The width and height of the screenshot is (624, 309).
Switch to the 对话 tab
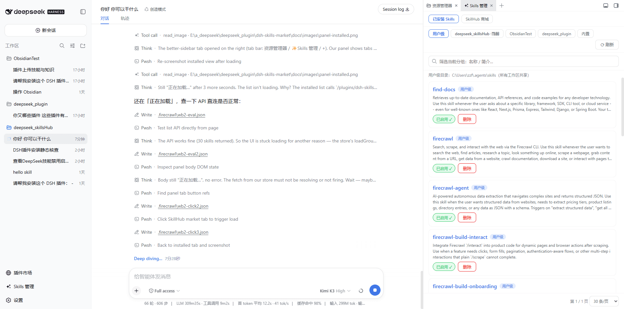[105, 19]
